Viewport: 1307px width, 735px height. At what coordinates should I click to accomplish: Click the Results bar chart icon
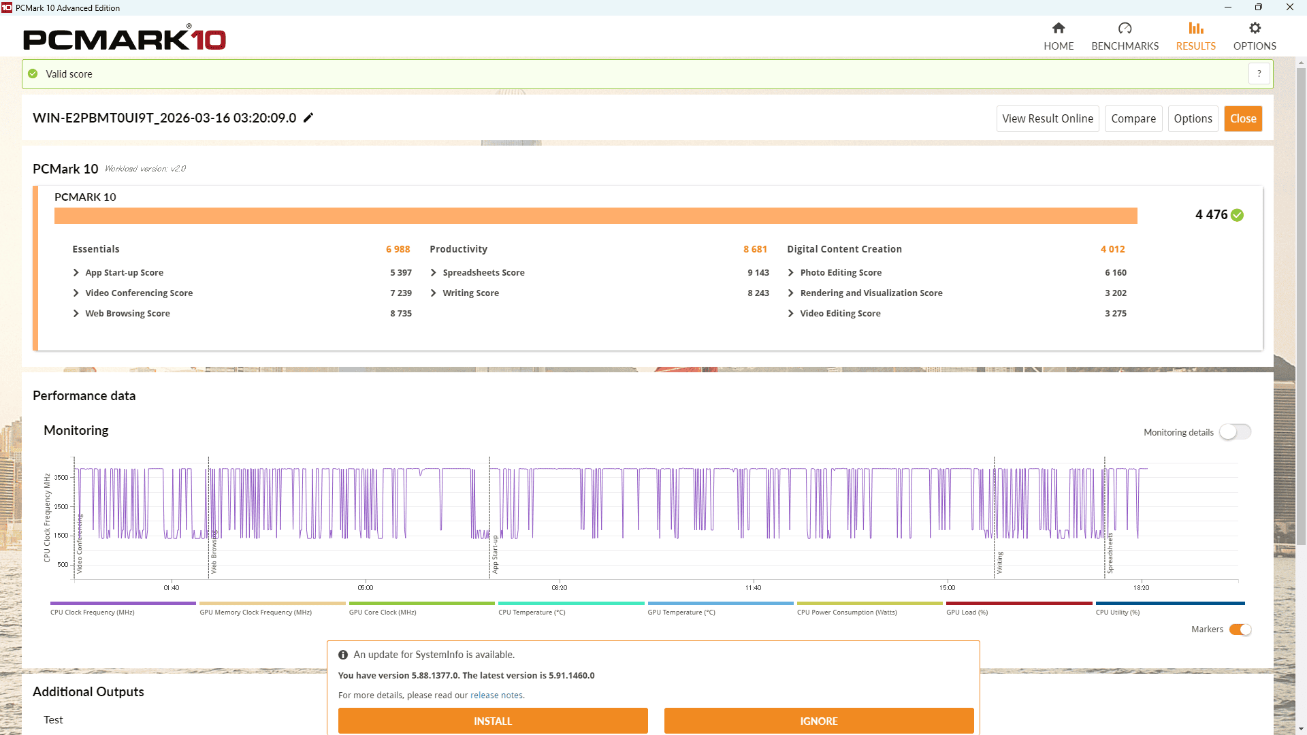(1195, 29)
